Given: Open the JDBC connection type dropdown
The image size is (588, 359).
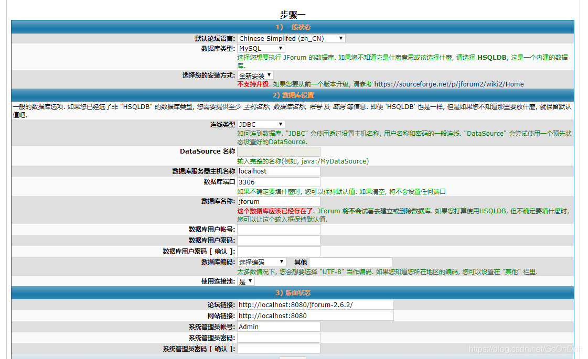Looking at the screenshot, I should [x=261, y=124].
